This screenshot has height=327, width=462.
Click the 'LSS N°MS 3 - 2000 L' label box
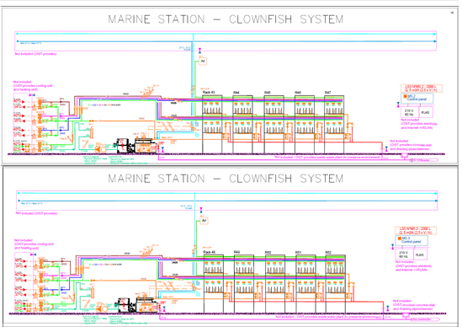[x=416, y=230]
